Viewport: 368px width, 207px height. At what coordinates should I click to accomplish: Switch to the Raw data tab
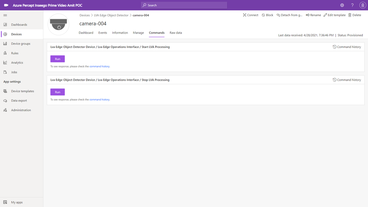[176, 33]
